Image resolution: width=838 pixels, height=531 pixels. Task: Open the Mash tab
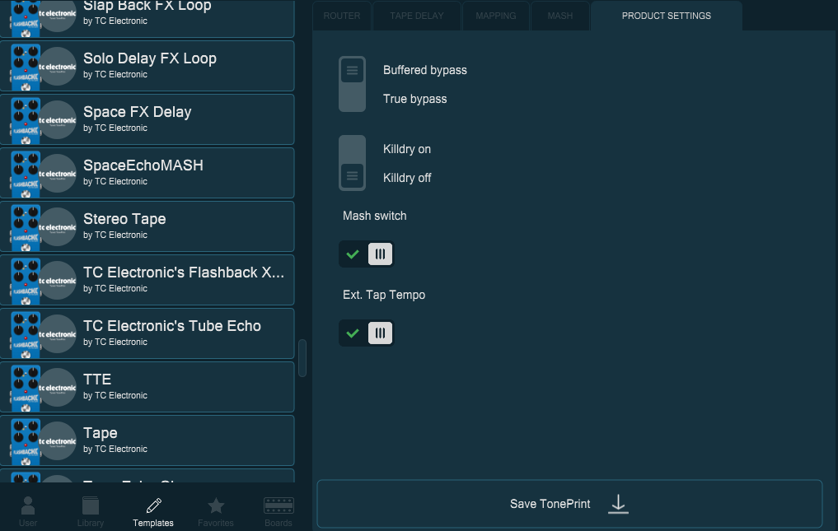pos(560,16)
